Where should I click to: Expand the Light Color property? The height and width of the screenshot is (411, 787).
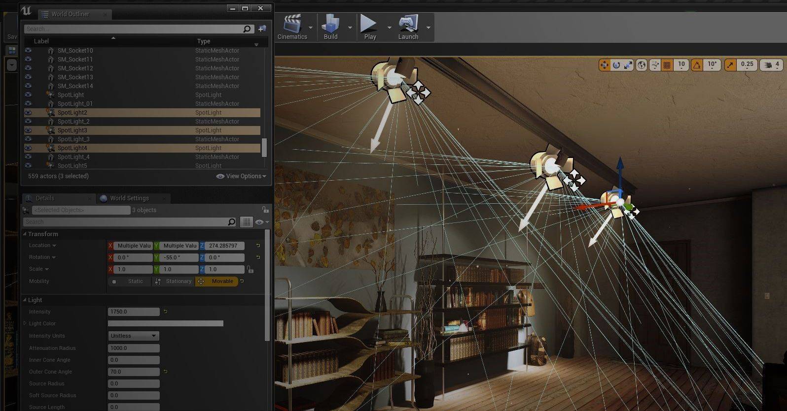[25, 323]
